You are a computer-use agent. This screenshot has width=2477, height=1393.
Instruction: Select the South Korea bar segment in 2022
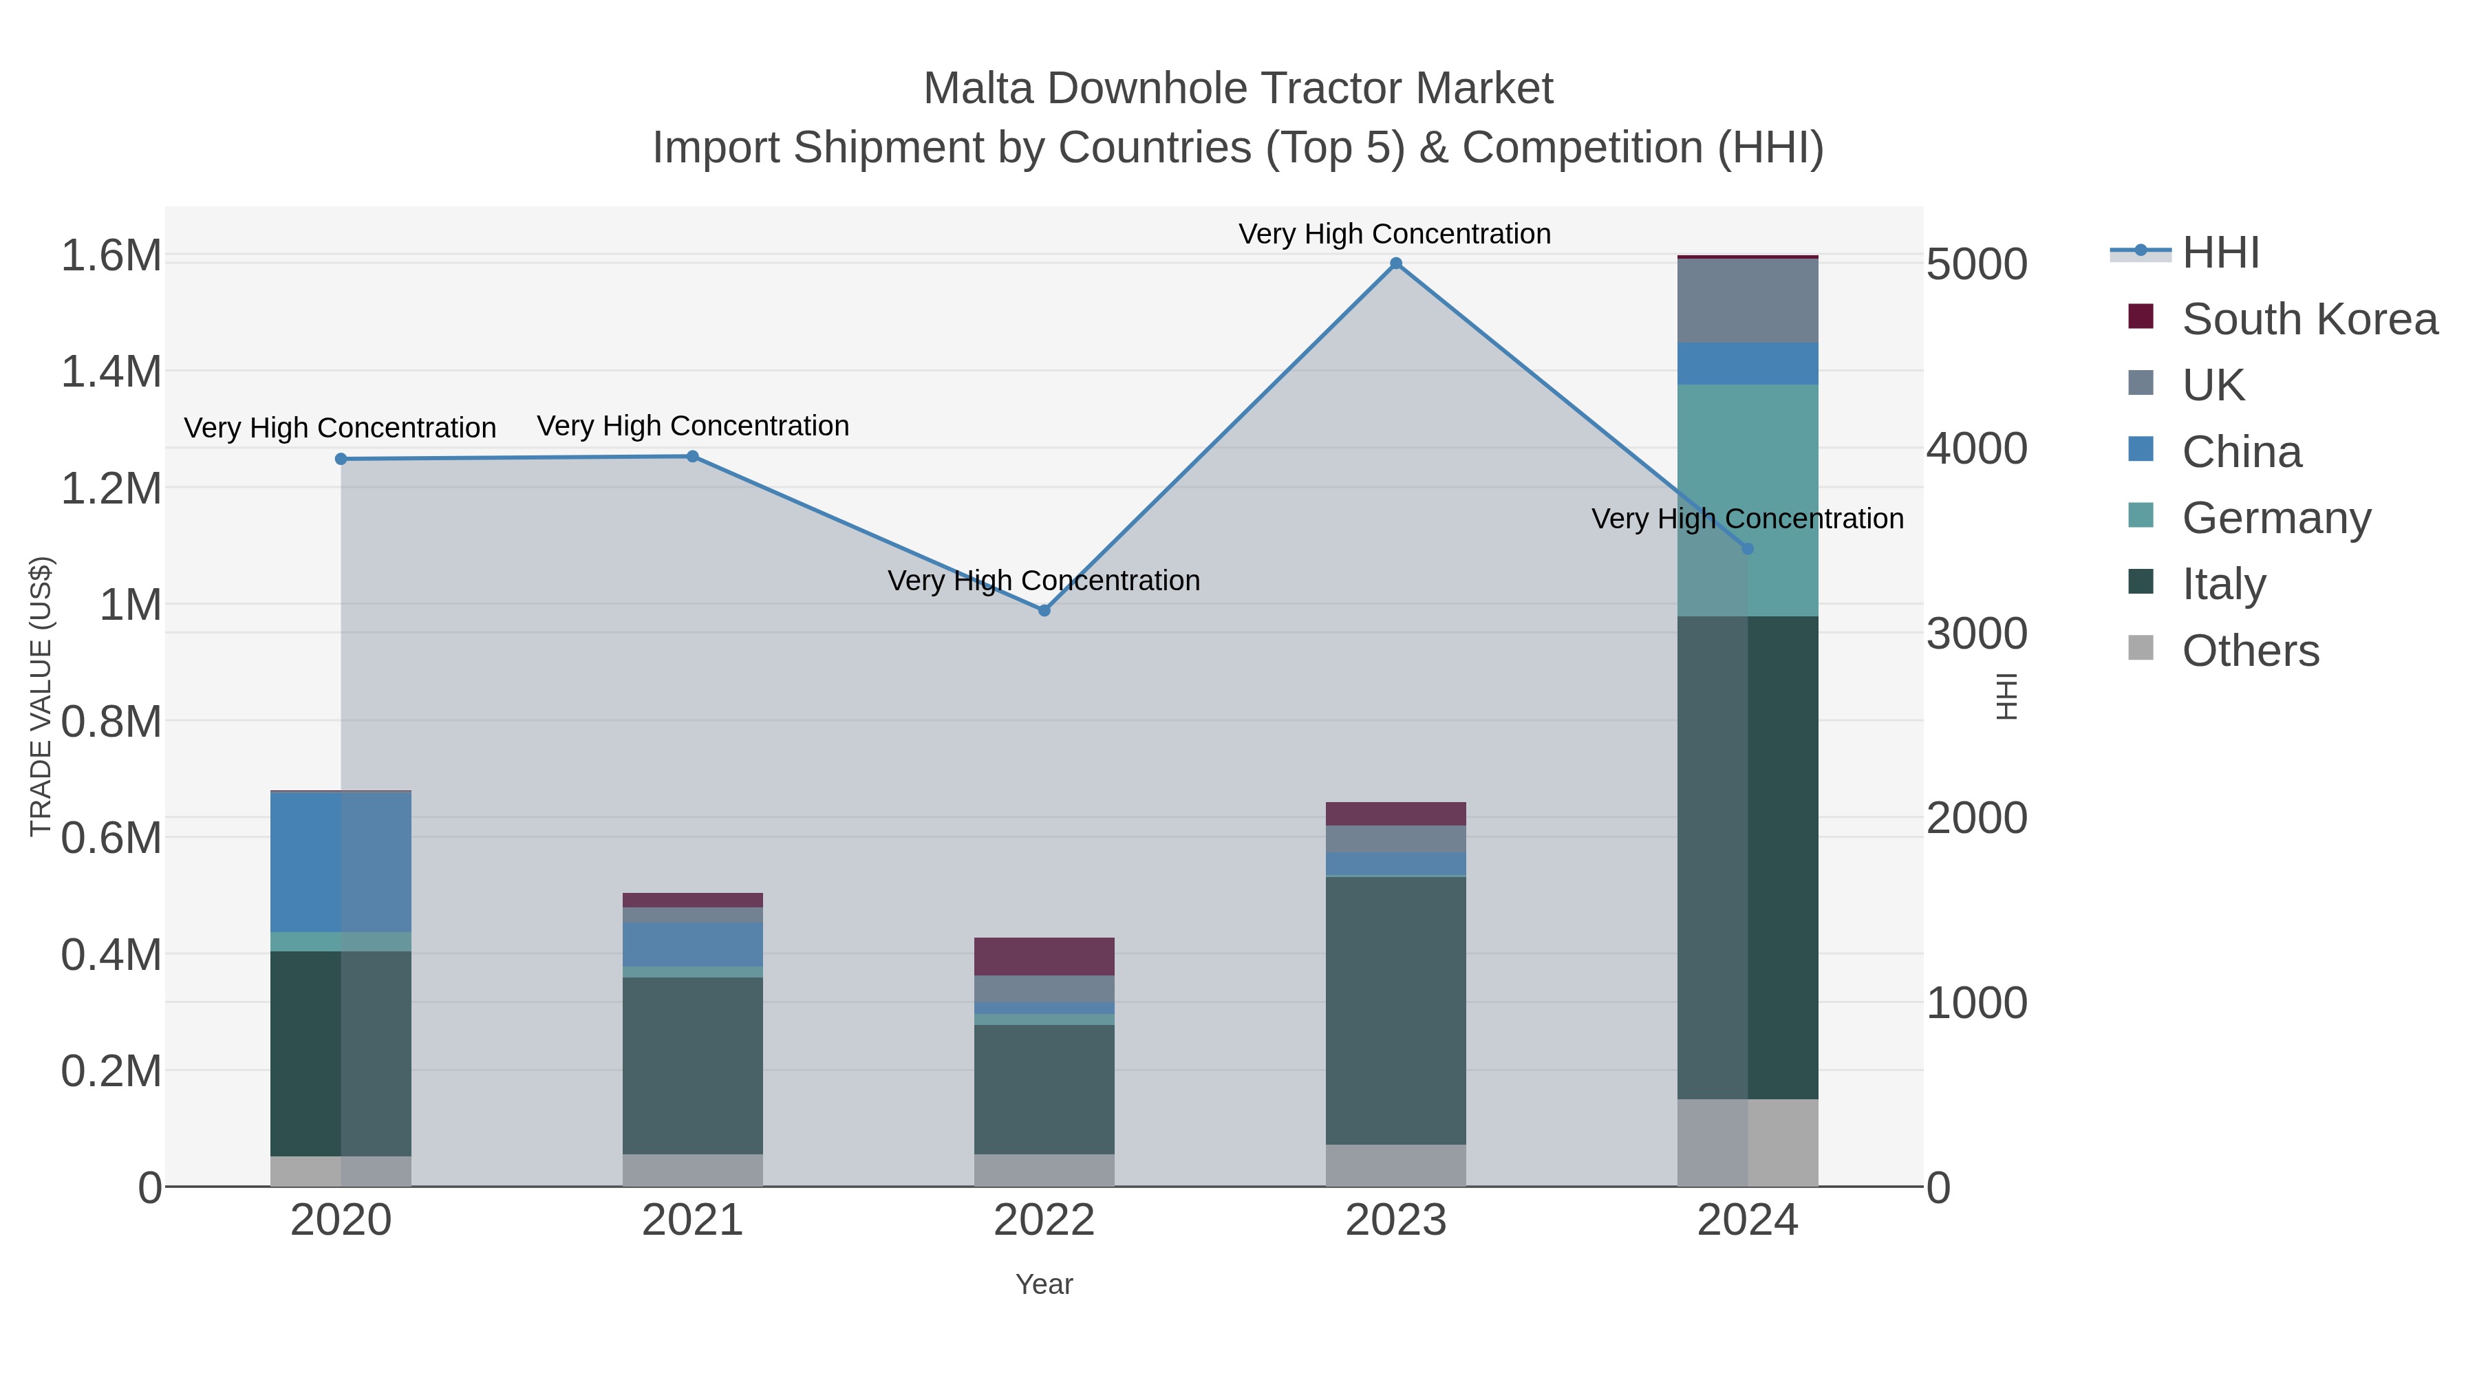[1044, 957]
